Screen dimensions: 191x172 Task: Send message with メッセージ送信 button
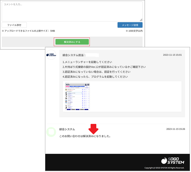click(x=130, y=25)
